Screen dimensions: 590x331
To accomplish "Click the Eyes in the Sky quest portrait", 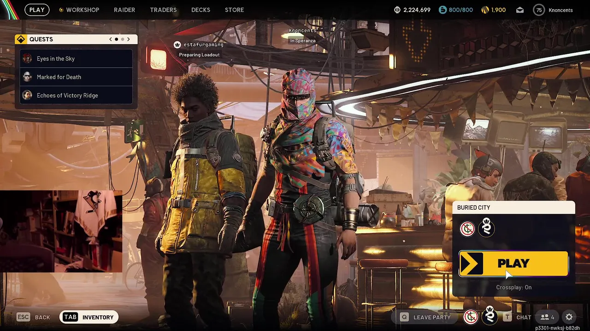I will click(x=28, y=58).
